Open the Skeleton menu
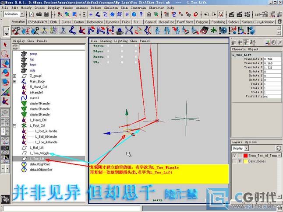Image resolution: width=283 pixels, height=212 pixels. point(111,8)
